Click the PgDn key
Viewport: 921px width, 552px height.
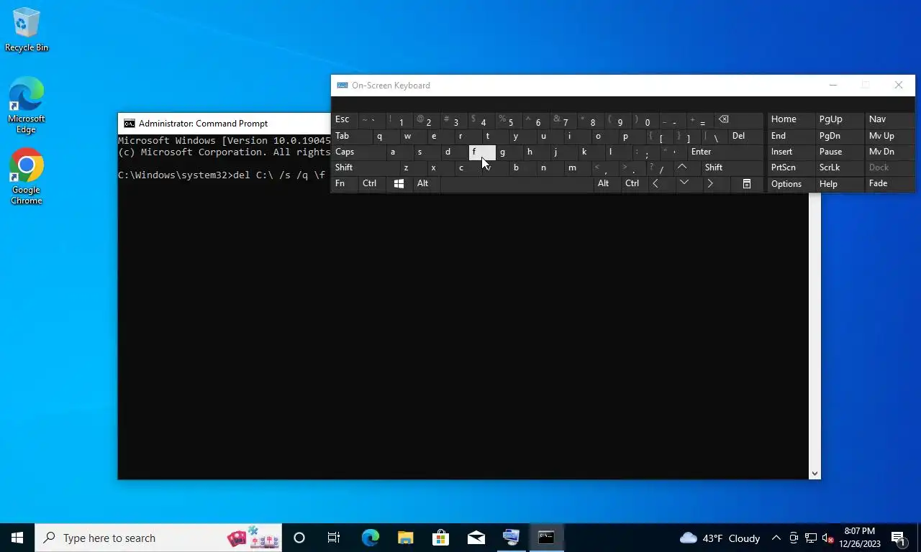pos(839,136)
